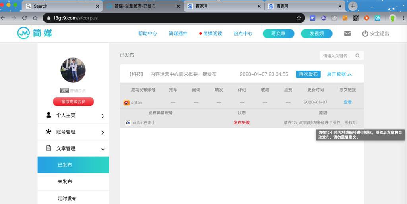The image size is (407, 204).
Task: Click the 成功发布账号 column header
Action: point(143,90)
